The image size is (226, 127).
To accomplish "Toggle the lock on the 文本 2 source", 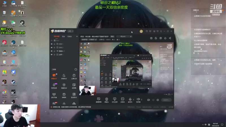I will (x=55, y=47).
